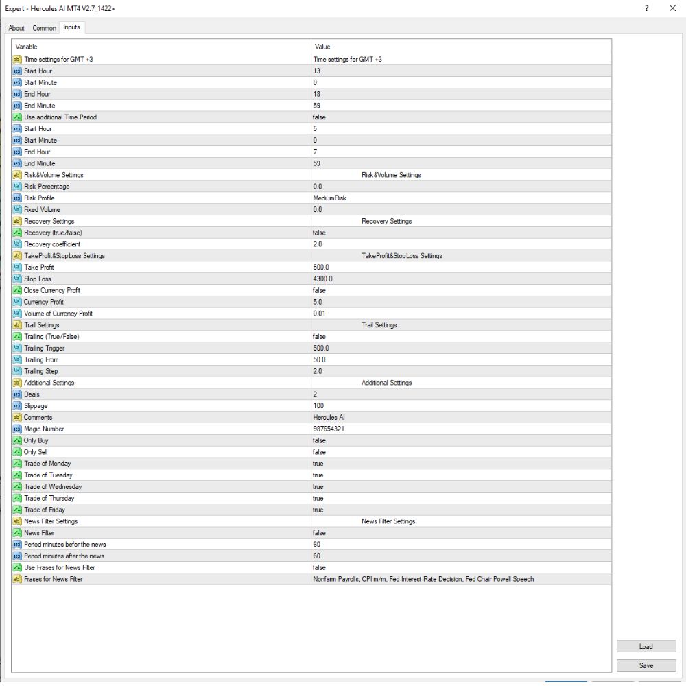This screenshot has height=686, width=686.
Task: Click the Trailing Step label
Action: coord(41,371)
